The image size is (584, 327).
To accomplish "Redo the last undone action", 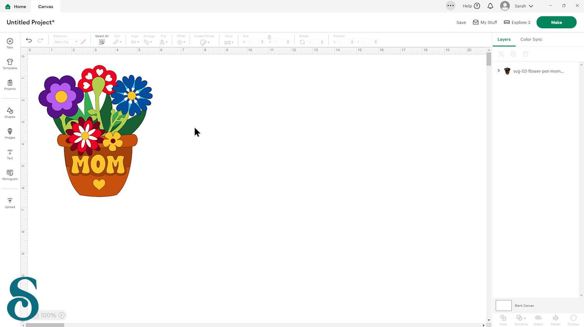I will 40,40.
